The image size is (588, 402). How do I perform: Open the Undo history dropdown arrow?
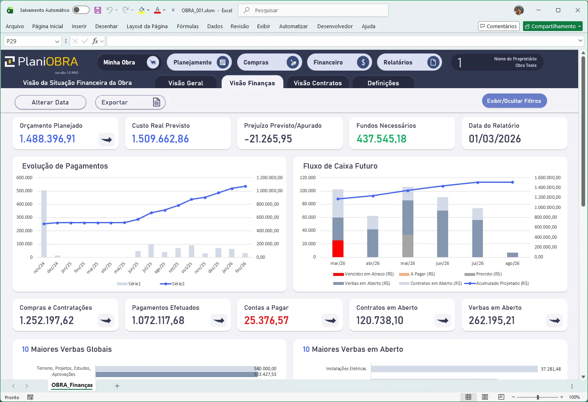click(x=117, y=10)
